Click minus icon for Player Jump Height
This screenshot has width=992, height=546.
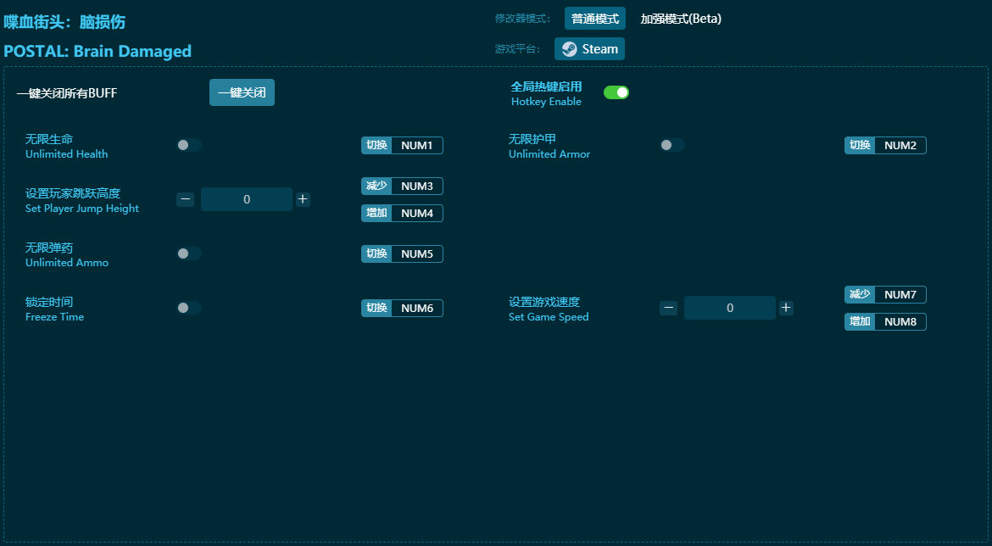tap(186, 199)
